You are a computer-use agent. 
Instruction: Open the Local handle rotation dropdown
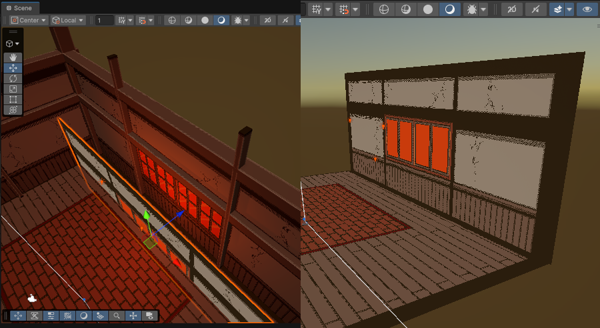click(x=69, y=21)
